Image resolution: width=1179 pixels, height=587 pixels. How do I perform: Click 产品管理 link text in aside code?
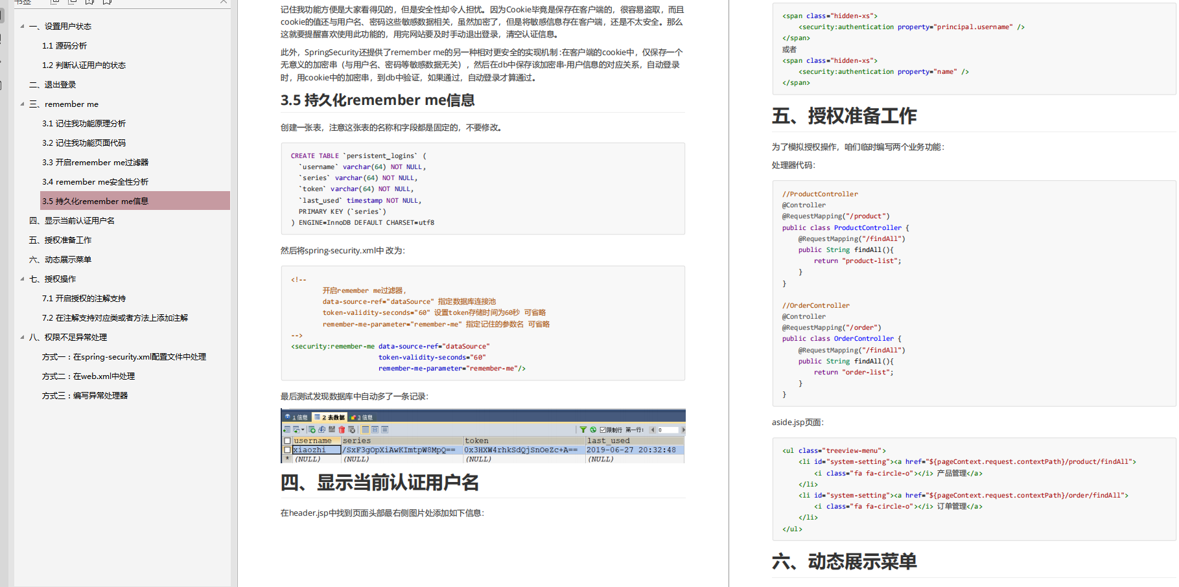click(x=951, y=473)
